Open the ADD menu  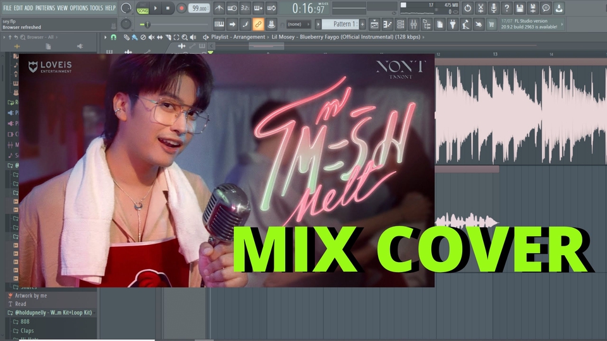click(29, 8)
